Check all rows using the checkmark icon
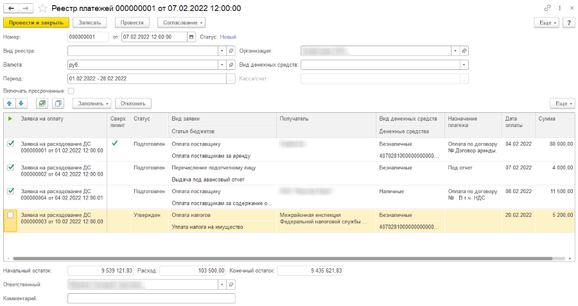Image resolution: width=578 pixels, height=306 pixels. pos(42,103)
